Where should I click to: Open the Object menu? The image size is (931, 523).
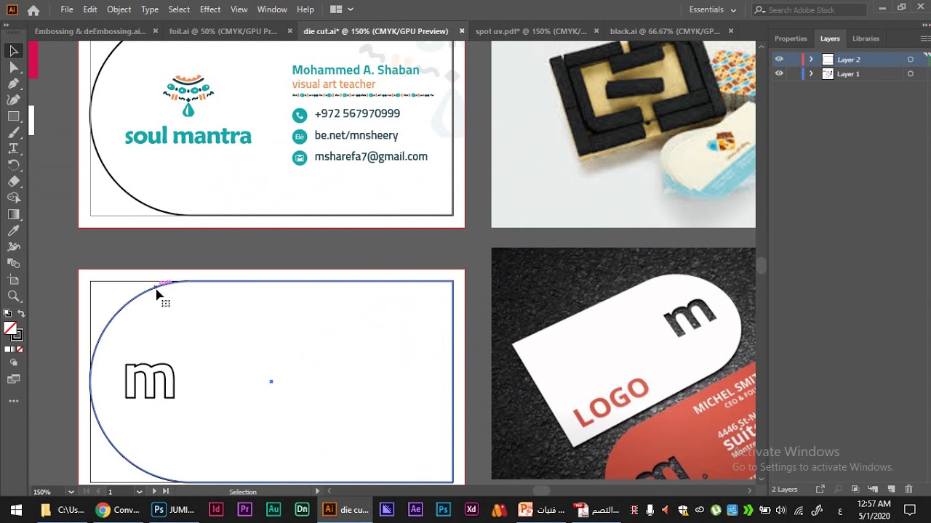coord(119,9)
